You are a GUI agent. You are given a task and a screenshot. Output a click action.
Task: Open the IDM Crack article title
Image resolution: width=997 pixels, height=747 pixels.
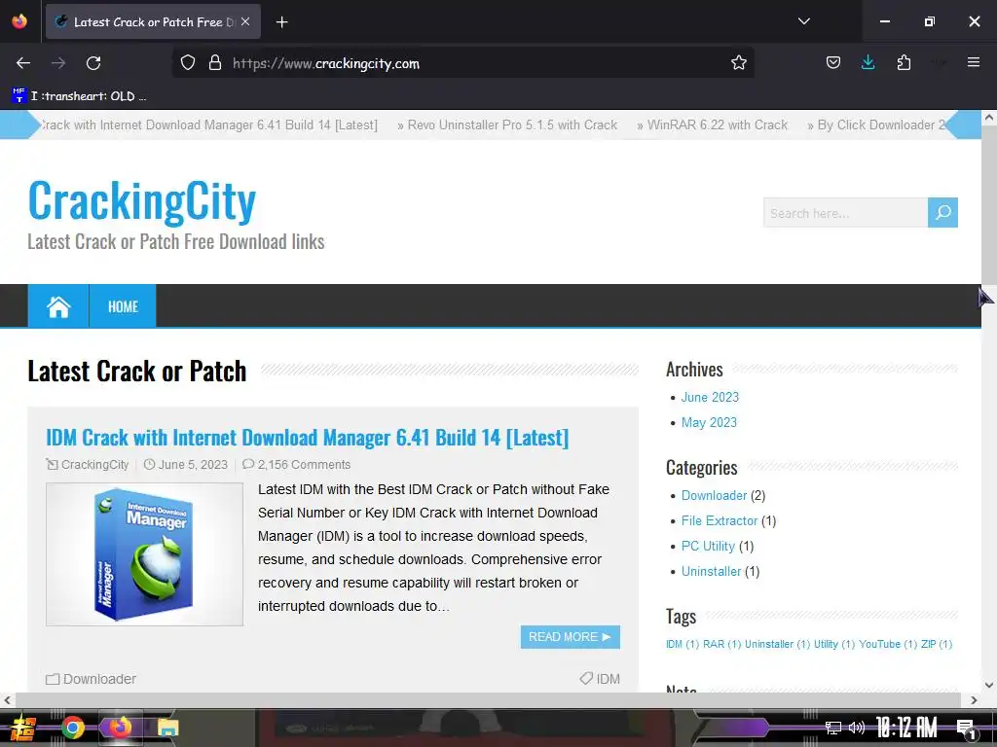[307, 437]
